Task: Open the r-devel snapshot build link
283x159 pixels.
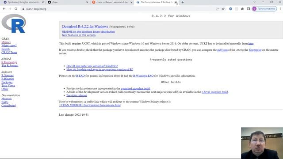Action: (215, 92)
